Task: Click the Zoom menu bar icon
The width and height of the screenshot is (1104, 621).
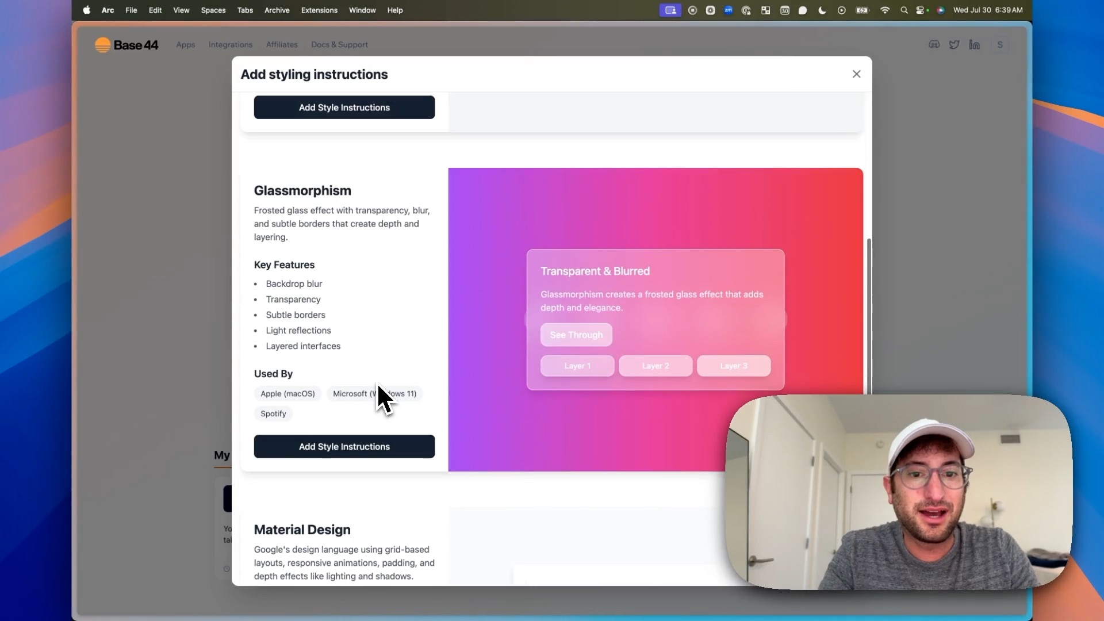Action: [x=728, y=10]
